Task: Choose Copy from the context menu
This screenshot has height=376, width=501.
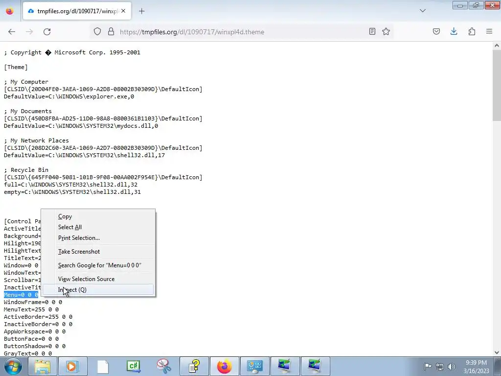Action: (x=98, y=216)
